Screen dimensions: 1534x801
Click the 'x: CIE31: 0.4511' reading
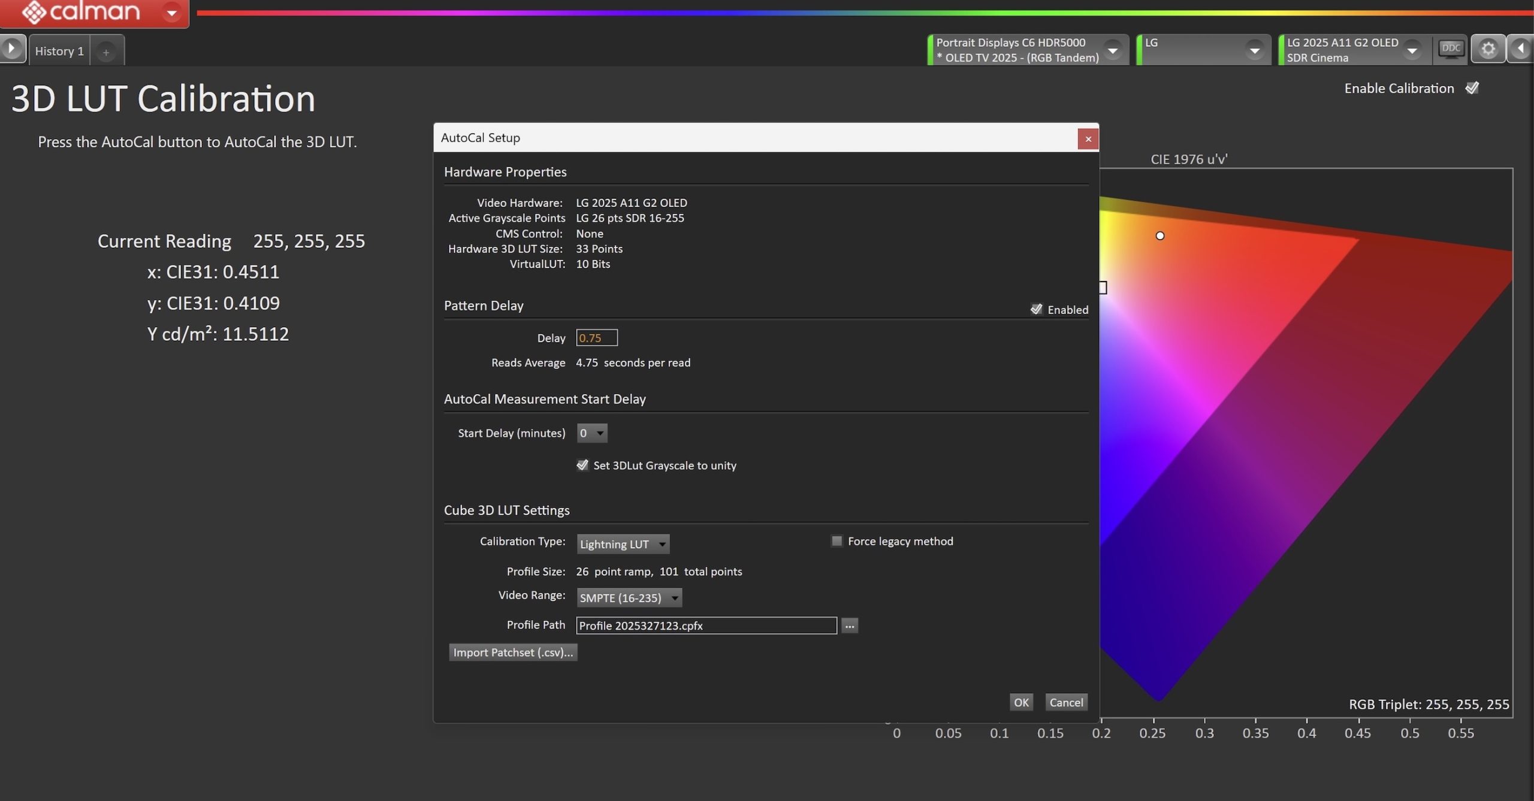coord(213,272)
